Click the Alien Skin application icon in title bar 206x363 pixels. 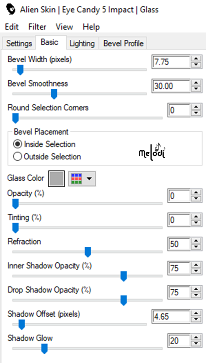click(11, 10)
